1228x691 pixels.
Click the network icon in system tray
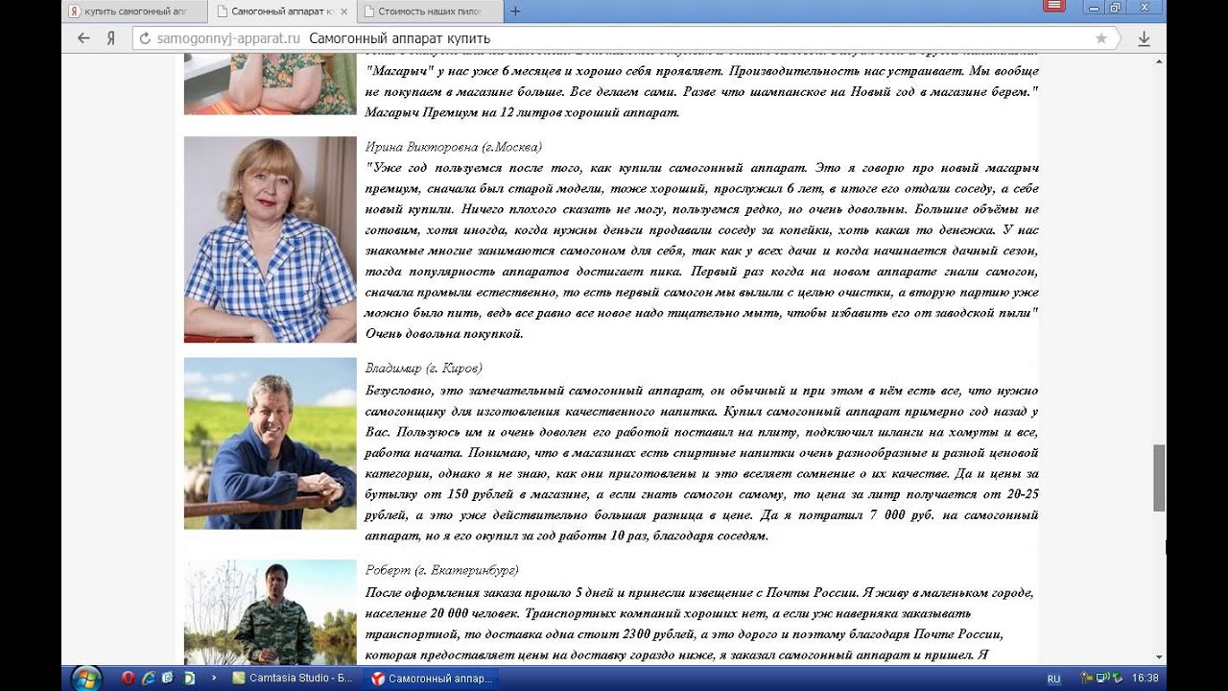1102,678
